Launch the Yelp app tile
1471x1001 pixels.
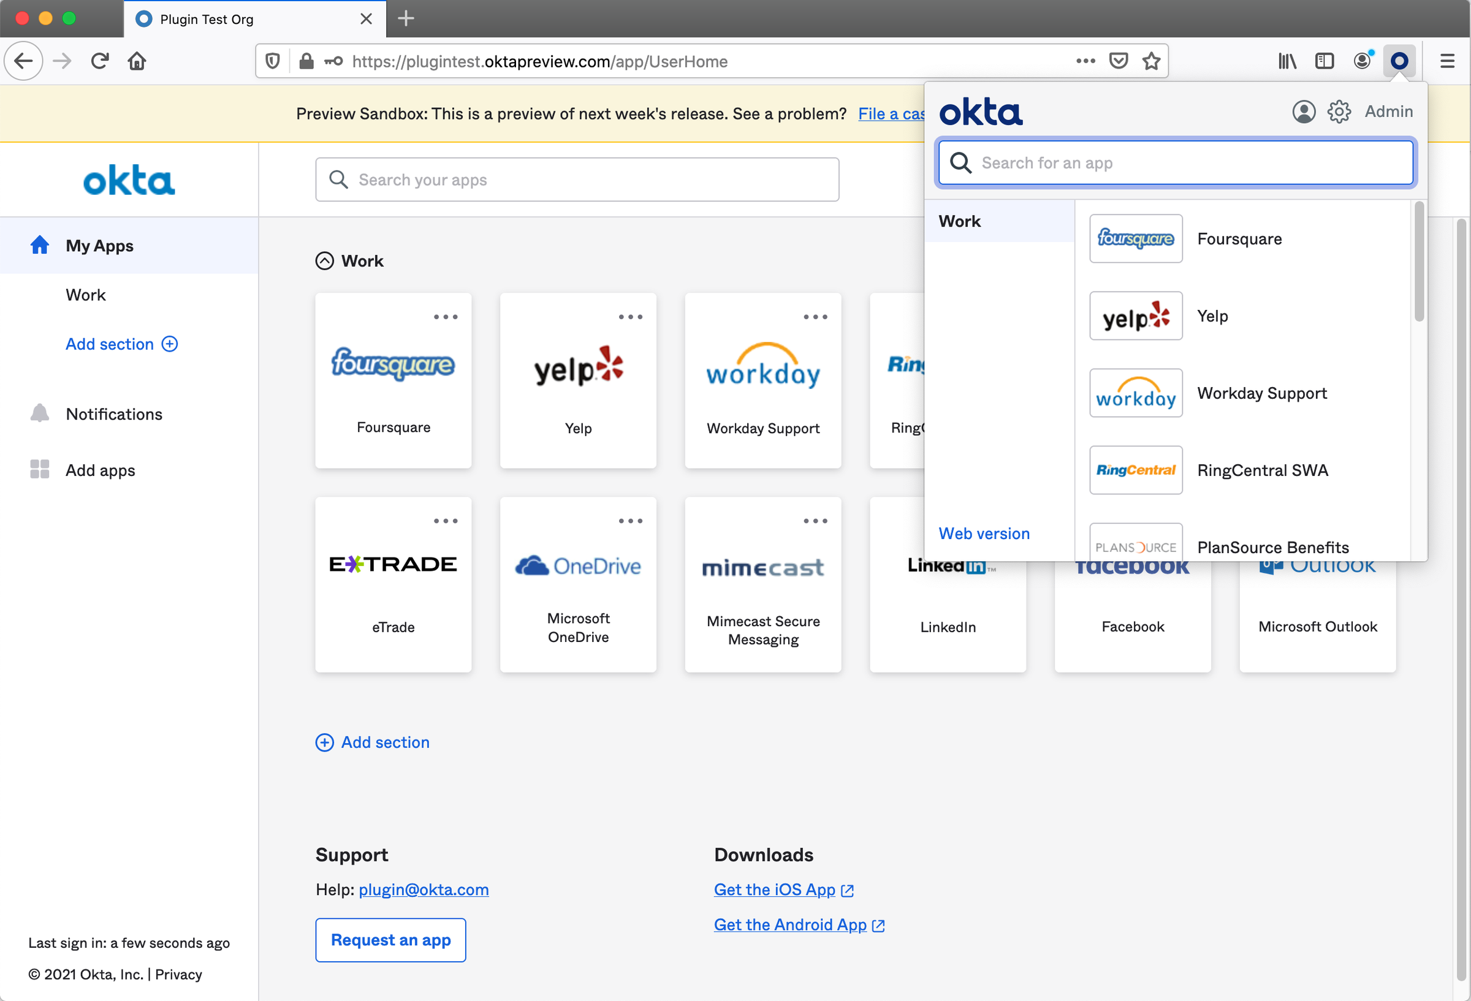tap(578, 380)
